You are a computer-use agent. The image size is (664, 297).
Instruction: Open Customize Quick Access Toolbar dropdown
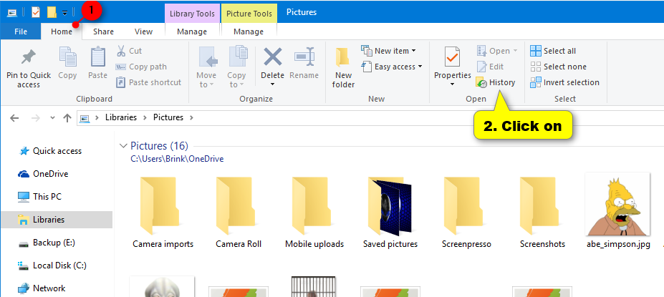tap(64, 13)
